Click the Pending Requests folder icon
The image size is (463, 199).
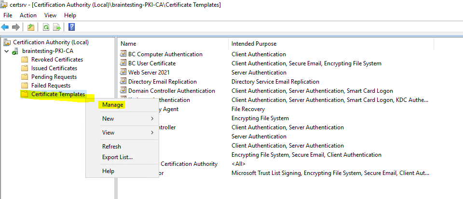pos(25,77)
